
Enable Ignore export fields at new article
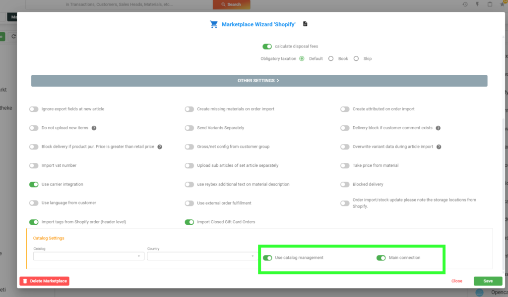tap(34, 109)
